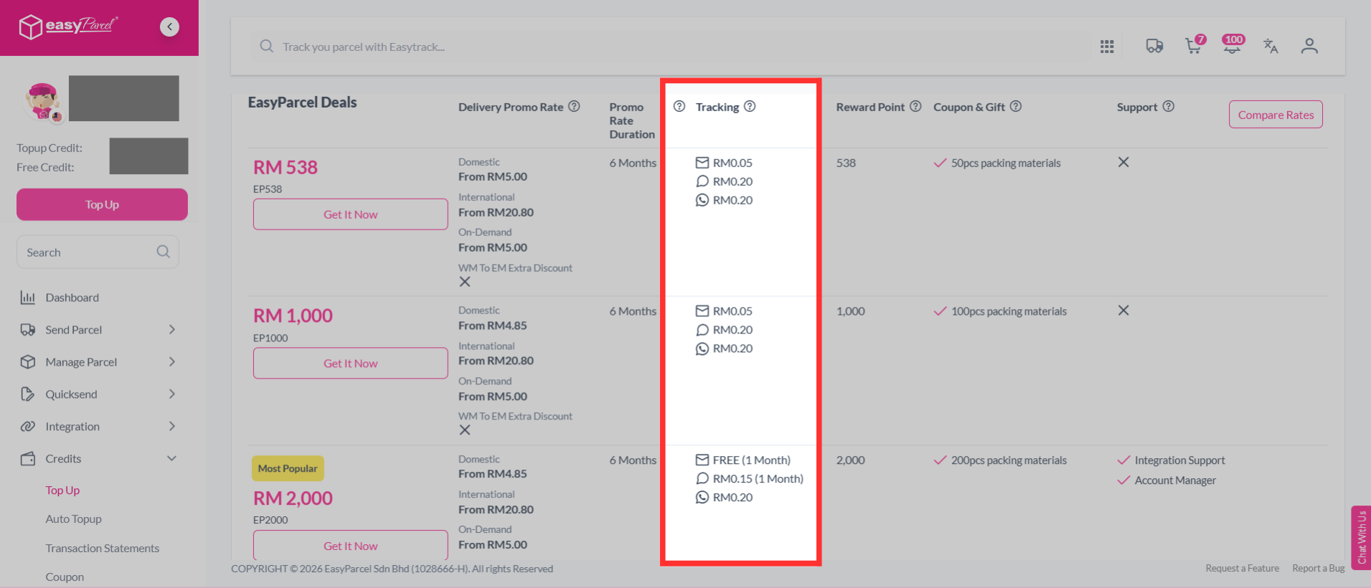Click help icon beside Reward Point
Image resolution: width=1371 pixels, height=588 pixels.
[x=915, y=106]
